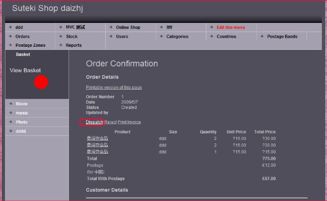Viewport: 327px width, 201px height.
Task: Click the arrow icon beside Movie category
Action: [x=11, y=103]
